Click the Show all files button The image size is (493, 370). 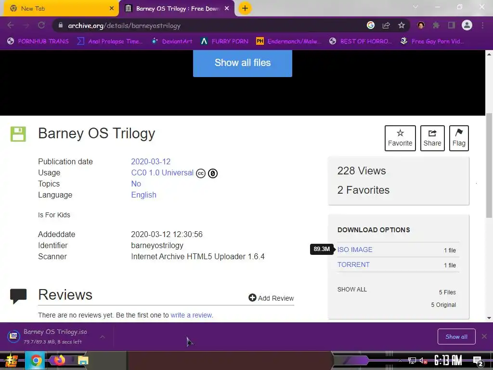[x=243, y=63]
